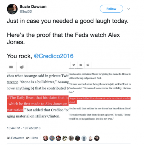Click the Reddit icon in right screenshot
The height and width of the screenshot is (145, 144).
click(x=88, y=65)
